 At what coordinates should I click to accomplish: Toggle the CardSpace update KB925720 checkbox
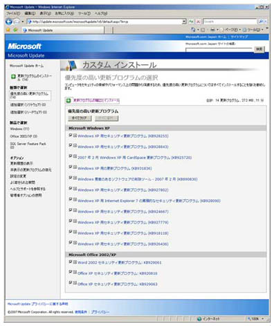(71, 156)
